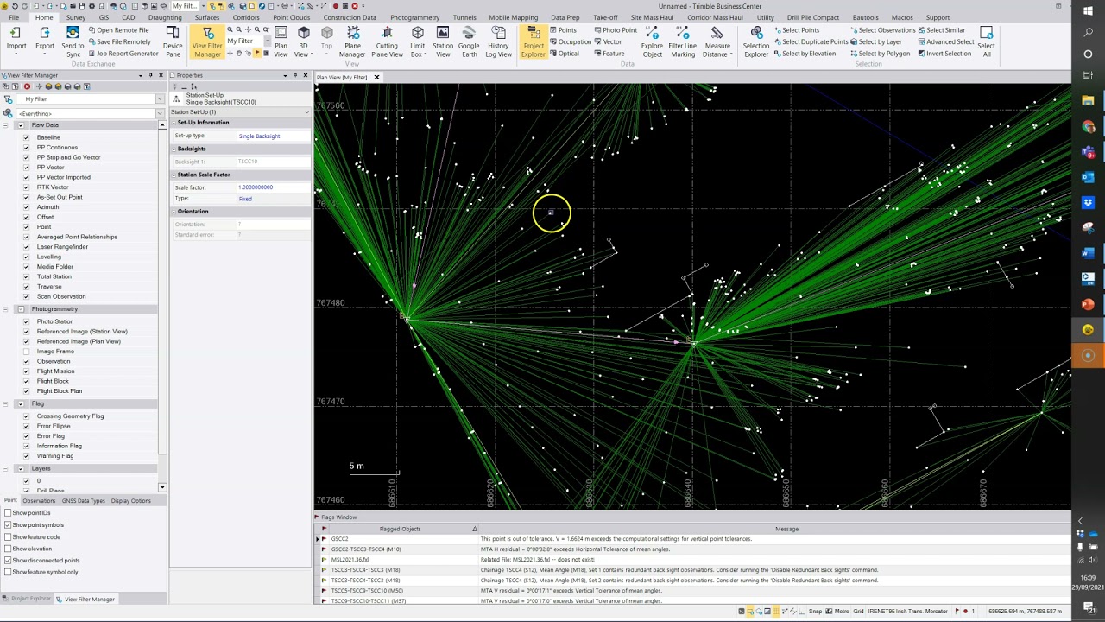The width and height of the screenshot is (1105, 622).
Task: Open the Explore Object tool
Action: [653, 41]
